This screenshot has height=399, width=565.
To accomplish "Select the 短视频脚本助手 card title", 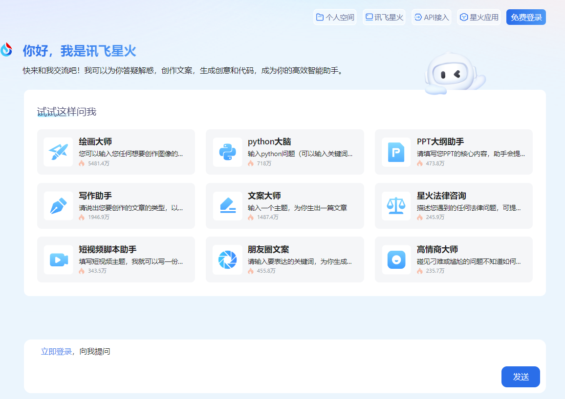I will (x=108, y=249).
